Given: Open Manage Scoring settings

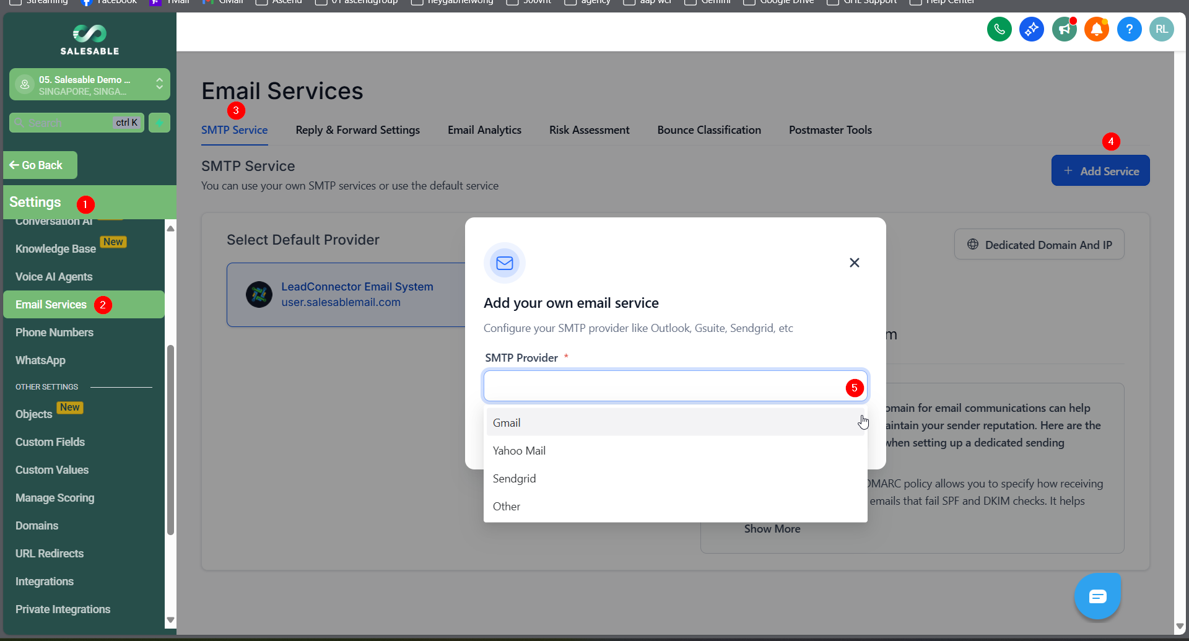Looking at the screenshot, I should [55, 498].
